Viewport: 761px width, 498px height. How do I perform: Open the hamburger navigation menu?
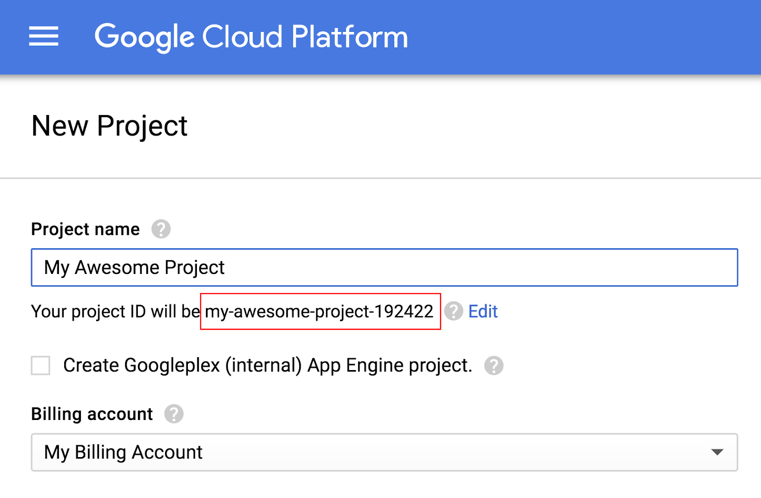pyautogui.click(x=43, y=37)
